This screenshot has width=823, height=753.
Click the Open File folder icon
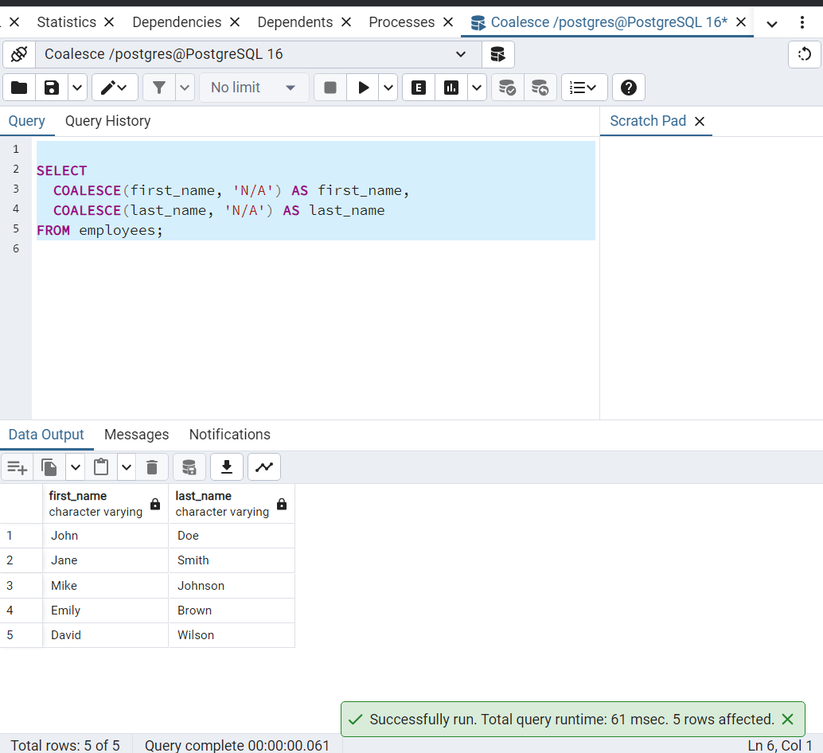[x=19, y=87]
